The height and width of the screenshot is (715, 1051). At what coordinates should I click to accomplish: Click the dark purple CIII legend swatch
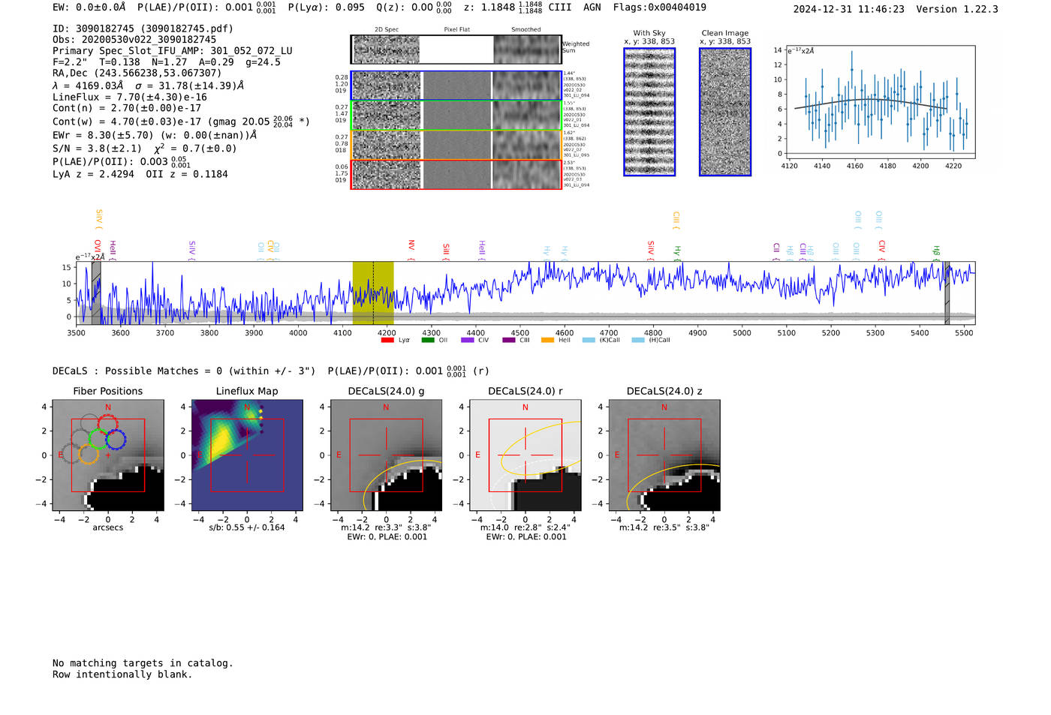(508, 340)
